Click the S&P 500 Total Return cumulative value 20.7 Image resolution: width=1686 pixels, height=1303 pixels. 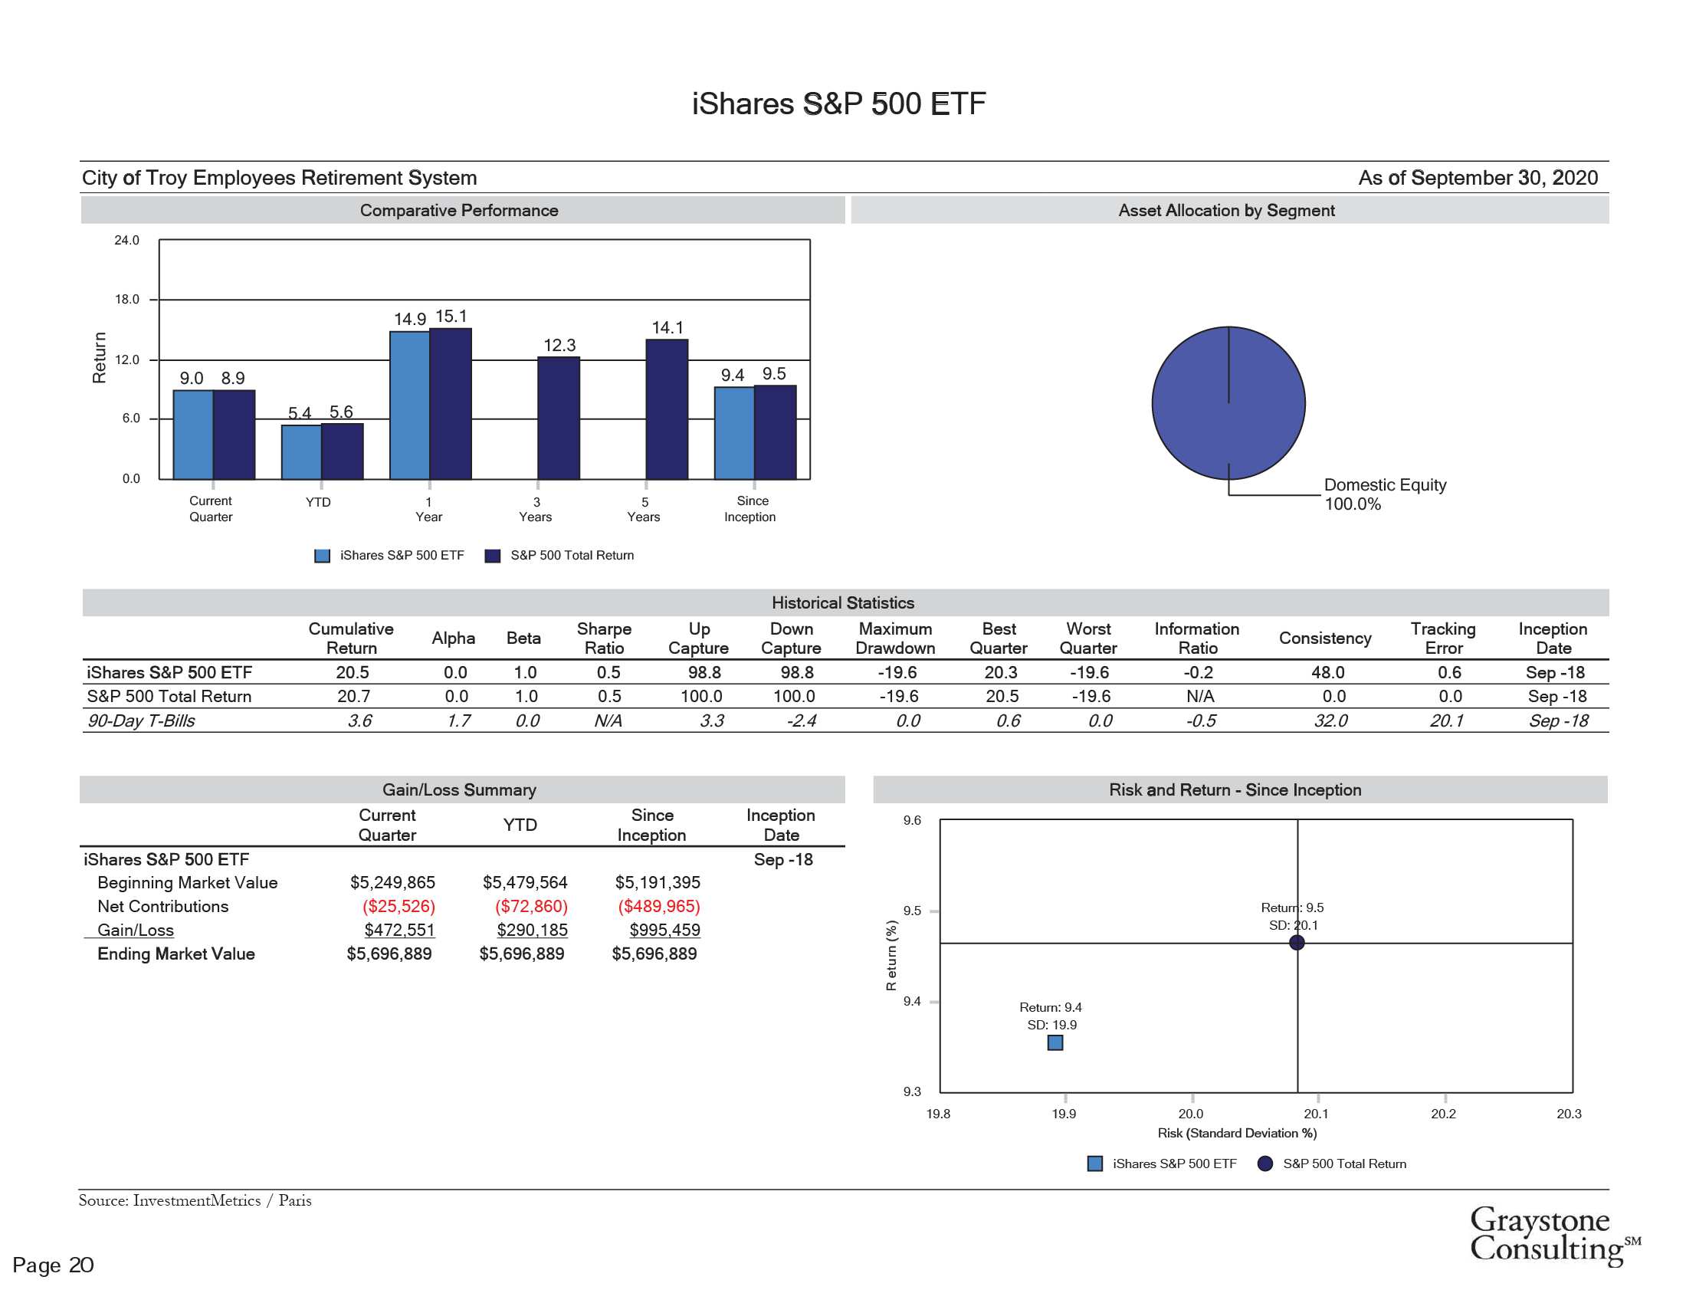click(x=353, y=696)
